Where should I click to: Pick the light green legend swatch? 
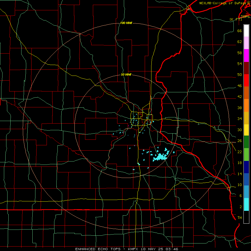(246, 155)
